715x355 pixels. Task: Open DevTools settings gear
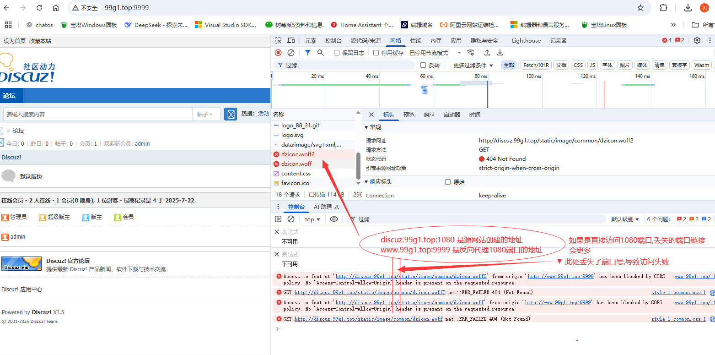point(697,40)
